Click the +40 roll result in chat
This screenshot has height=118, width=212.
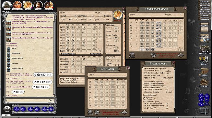[41, 87]
